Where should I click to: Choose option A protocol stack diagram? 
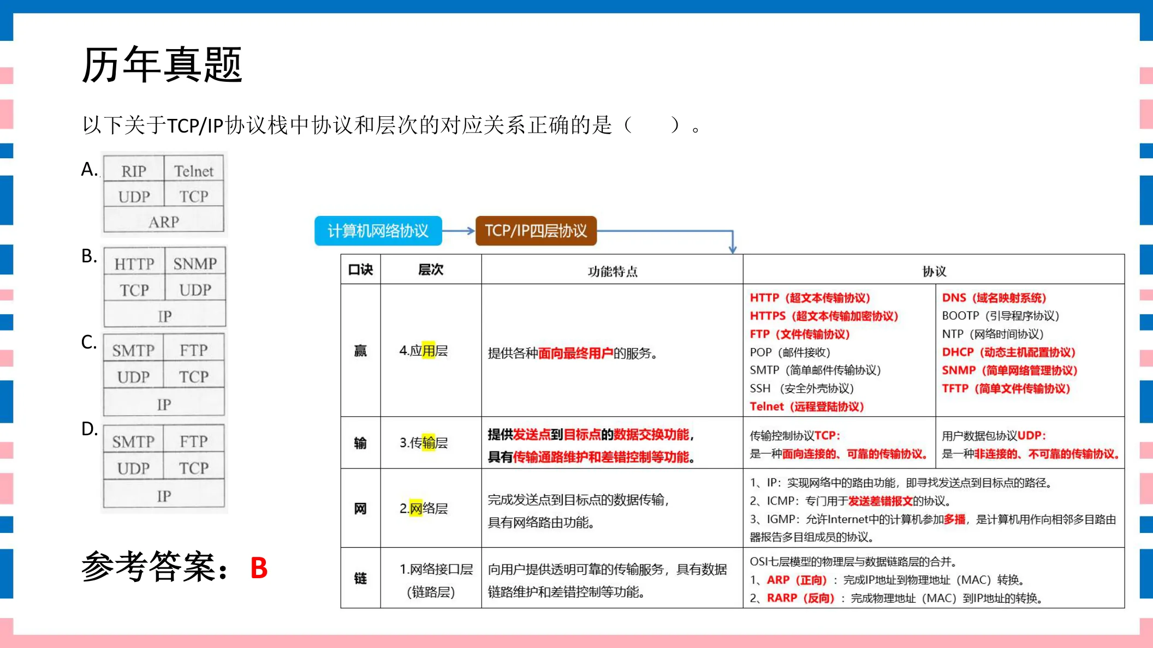point(164,194)
